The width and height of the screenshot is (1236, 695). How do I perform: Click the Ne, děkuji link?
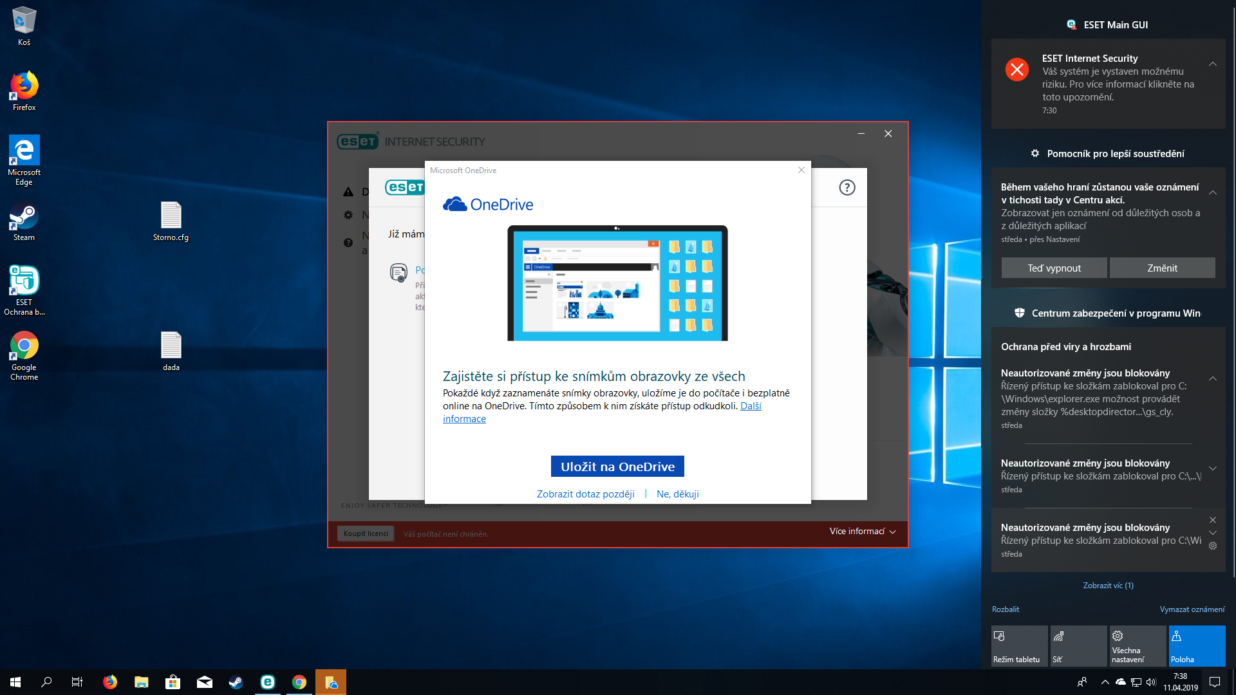tap(677, 494)
